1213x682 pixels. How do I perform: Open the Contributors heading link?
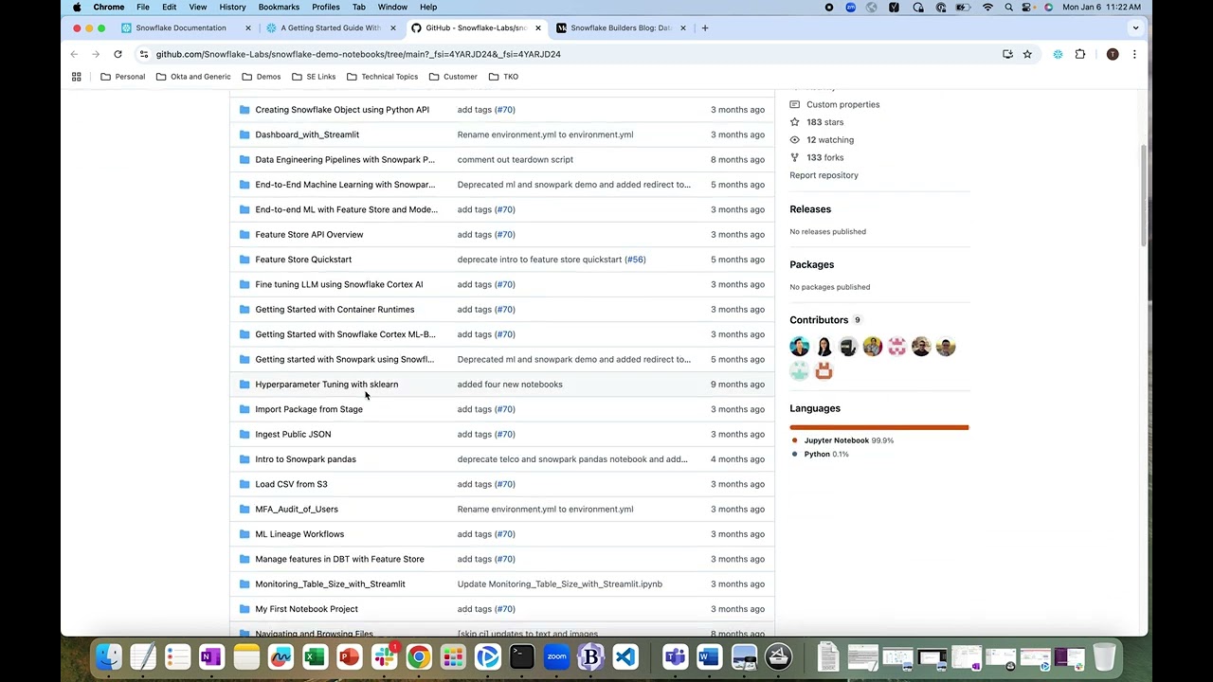[x=819, y=320]
